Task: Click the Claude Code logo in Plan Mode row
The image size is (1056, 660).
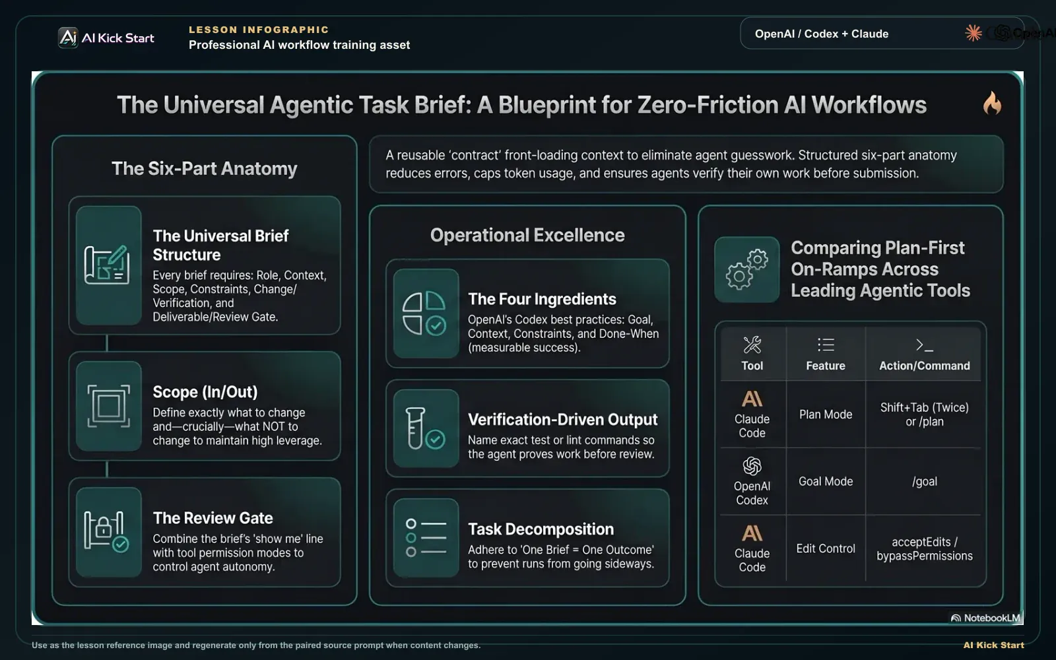Action: pyautogui.click(x=752, y=399)
